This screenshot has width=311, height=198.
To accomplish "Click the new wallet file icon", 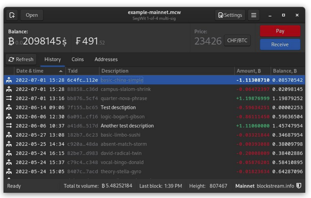I will (x=12, y=15).
